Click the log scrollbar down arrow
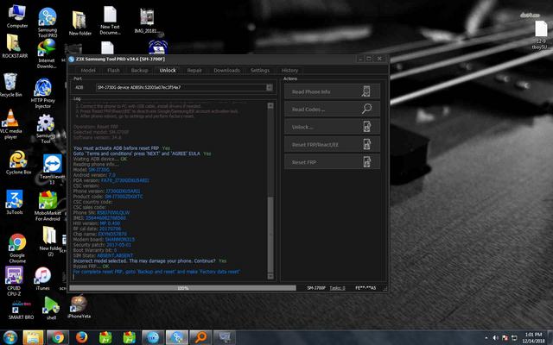This screenshot has width=553, height=345. point(270,276)
